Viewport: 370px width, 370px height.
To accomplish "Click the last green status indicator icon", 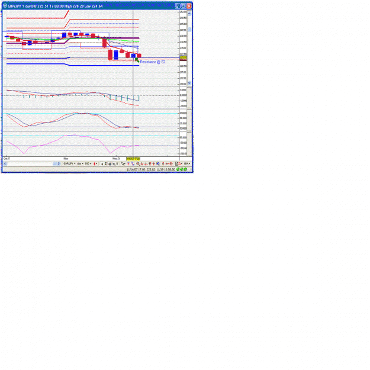I will [x=186, y=169].
